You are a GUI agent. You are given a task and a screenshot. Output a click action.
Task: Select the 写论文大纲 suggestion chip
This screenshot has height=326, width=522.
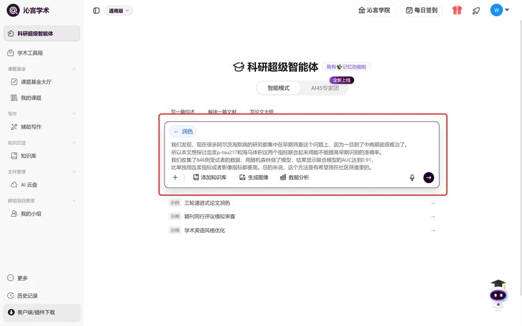pyautogui.click(x=262, y=111)
